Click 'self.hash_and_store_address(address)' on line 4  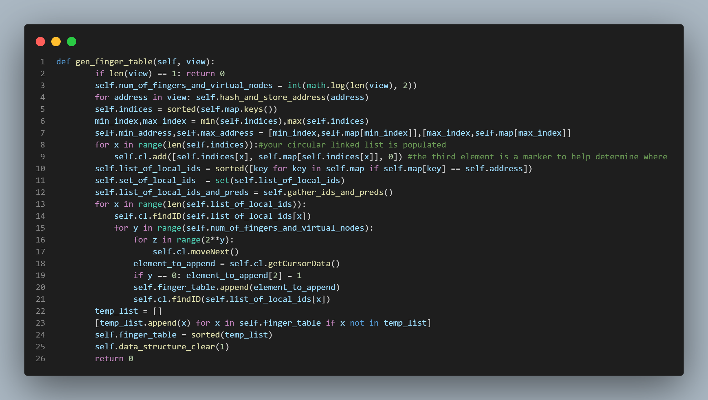[x=282, y=97]
